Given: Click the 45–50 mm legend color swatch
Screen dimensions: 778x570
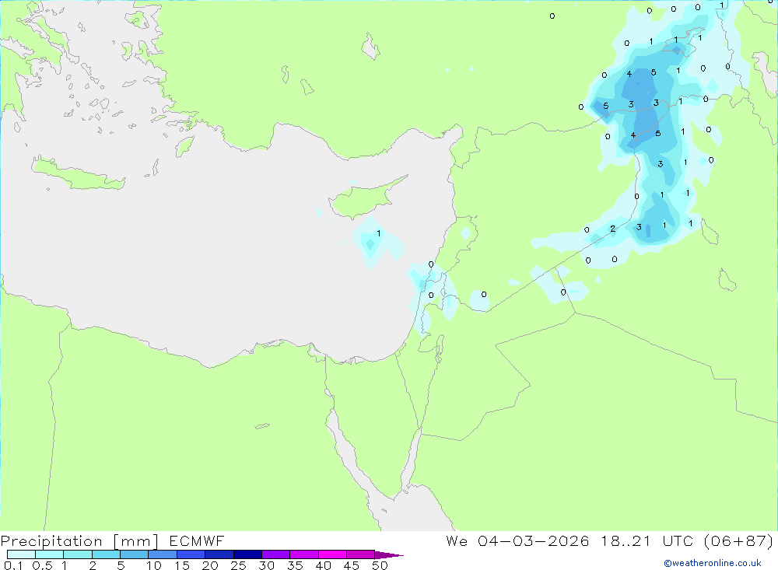Looking at the screenshot, I should [x=361, y=554].
